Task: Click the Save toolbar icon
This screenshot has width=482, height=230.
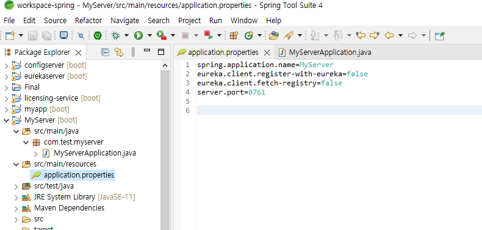Action: pyautogui.click(x=32, y=35)
